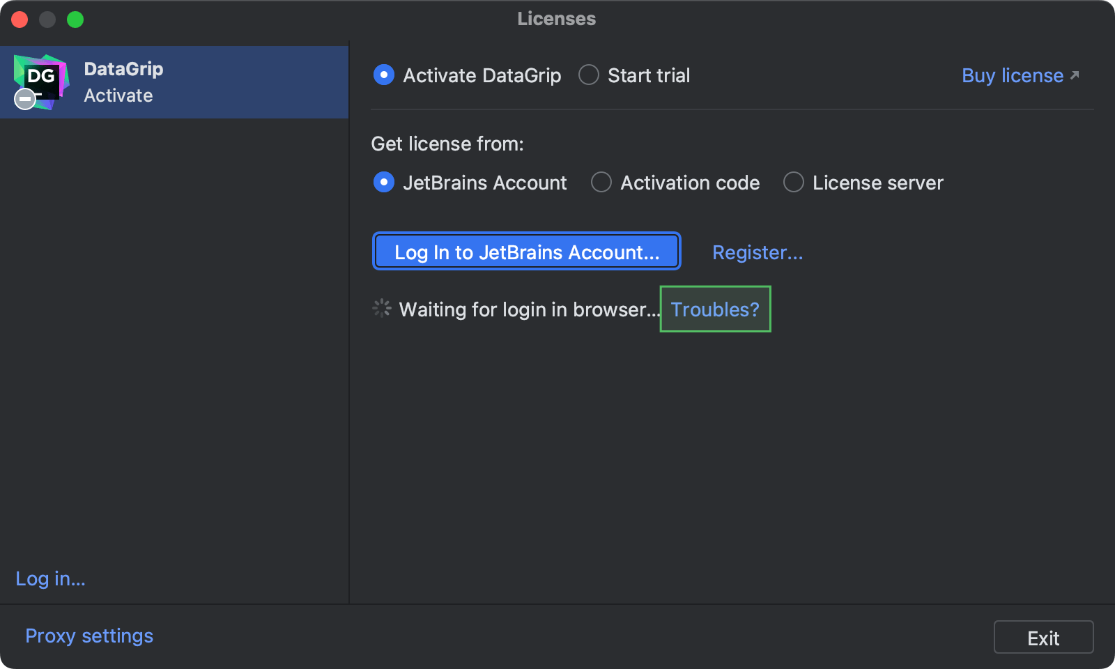Choose the Start trial radio option
1115x669 pixels.
click(589, 75)
